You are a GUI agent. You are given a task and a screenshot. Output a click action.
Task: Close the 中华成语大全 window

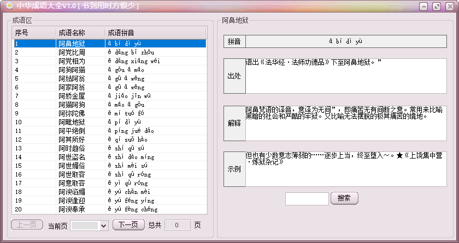coord(450,7)
